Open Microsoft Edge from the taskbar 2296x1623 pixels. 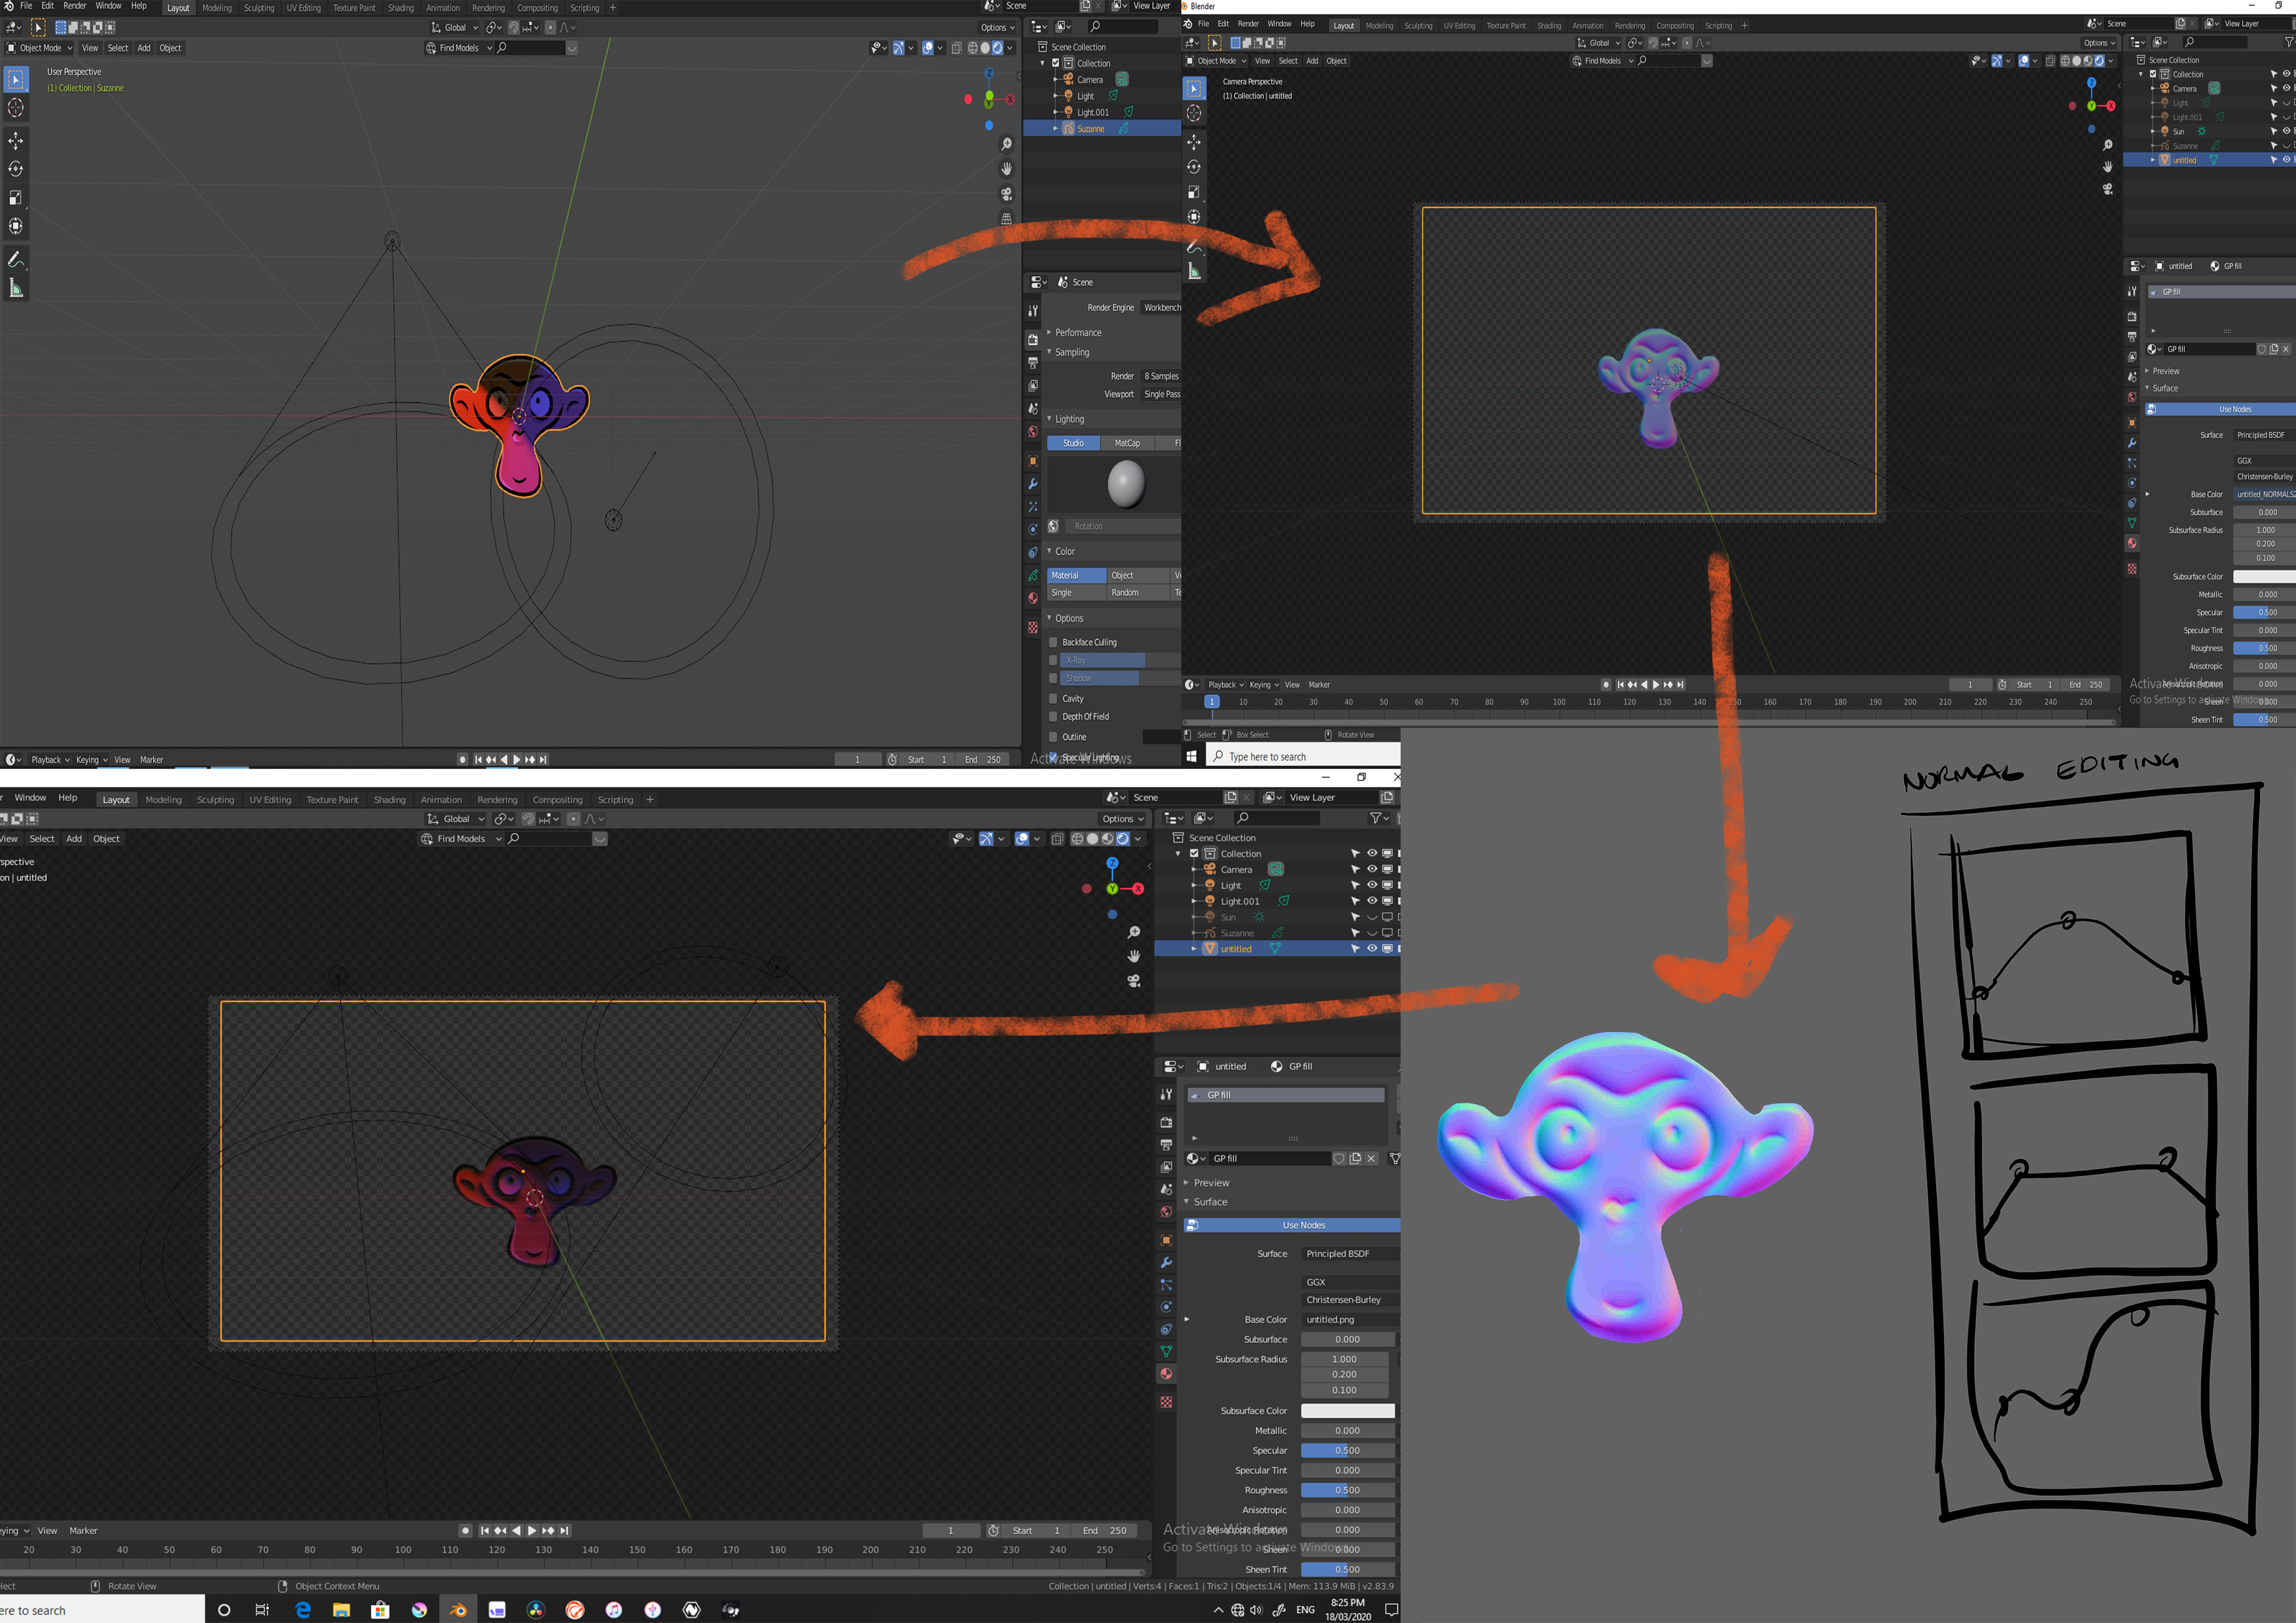[303, 1610]
